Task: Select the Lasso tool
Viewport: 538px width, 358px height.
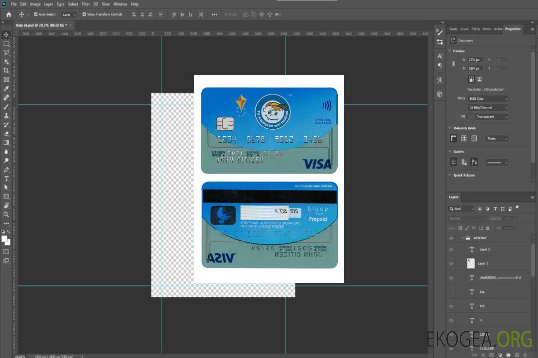Action: [x=6, y=52]
